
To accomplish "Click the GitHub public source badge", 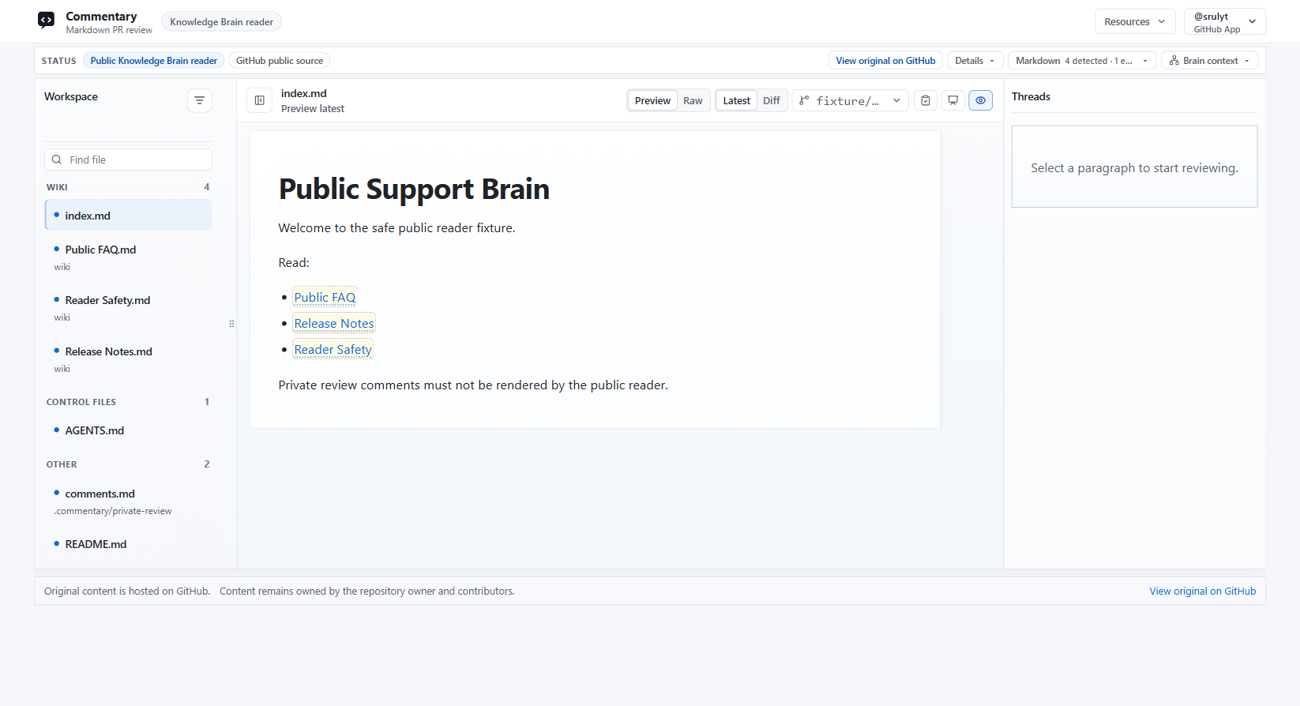I will coord(280,61).
